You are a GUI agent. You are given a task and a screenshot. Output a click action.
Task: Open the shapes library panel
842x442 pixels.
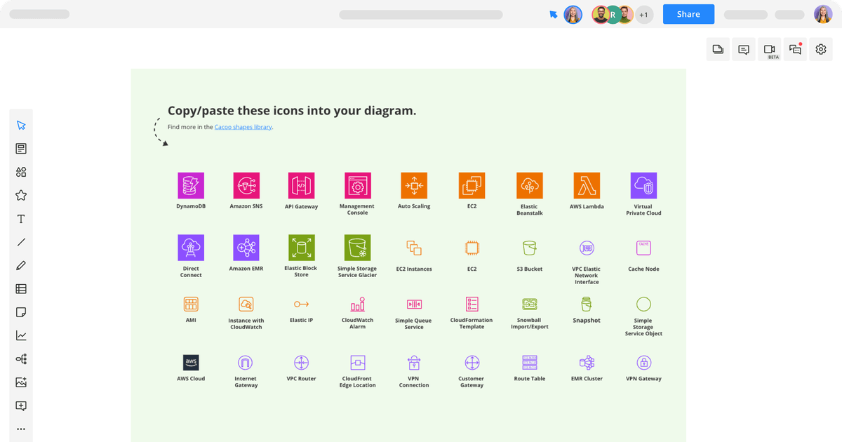[21, 171]
